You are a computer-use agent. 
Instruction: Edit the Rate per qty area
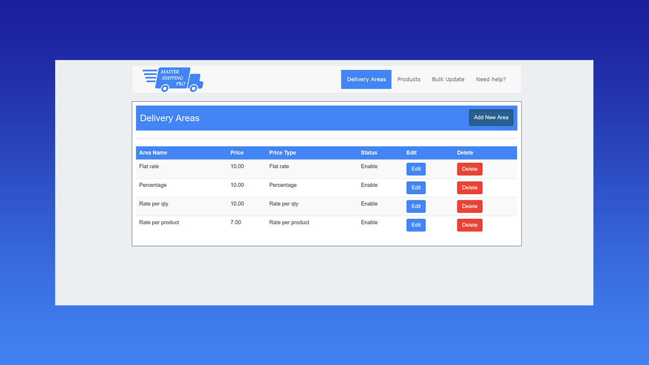click(x=416, y=206)
